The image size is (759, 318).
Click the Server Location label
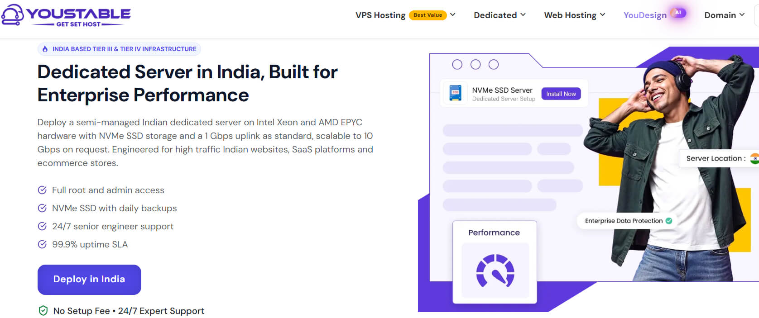pyautogui.click(x=716, y=158)
